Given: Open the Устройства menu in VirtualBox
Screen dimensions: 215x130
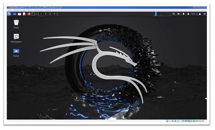Looking at the screenshot, I should click(x=38, y=10).
